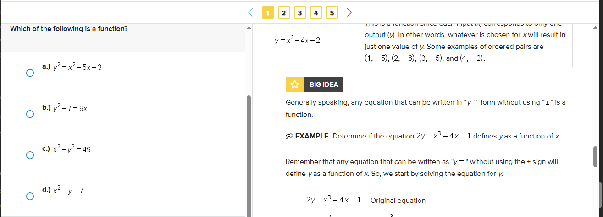Select answer c.) x² + y² = 49

(x=30, y=155)
